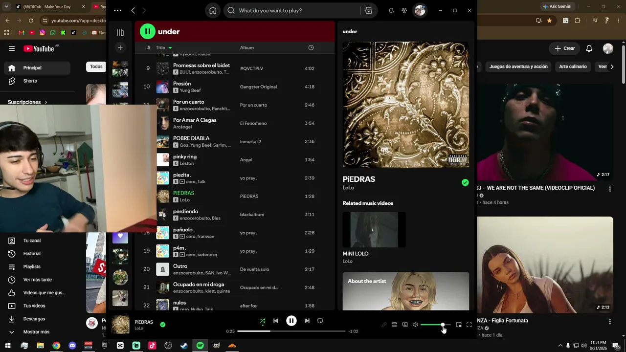
Task: Go to Spotify Home via house icon
Action: 213,10
